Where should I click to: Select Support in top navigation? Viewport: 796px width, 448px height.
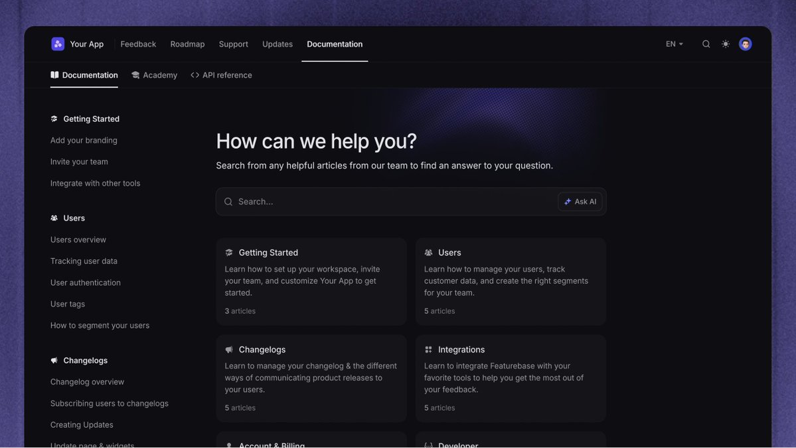234,44
